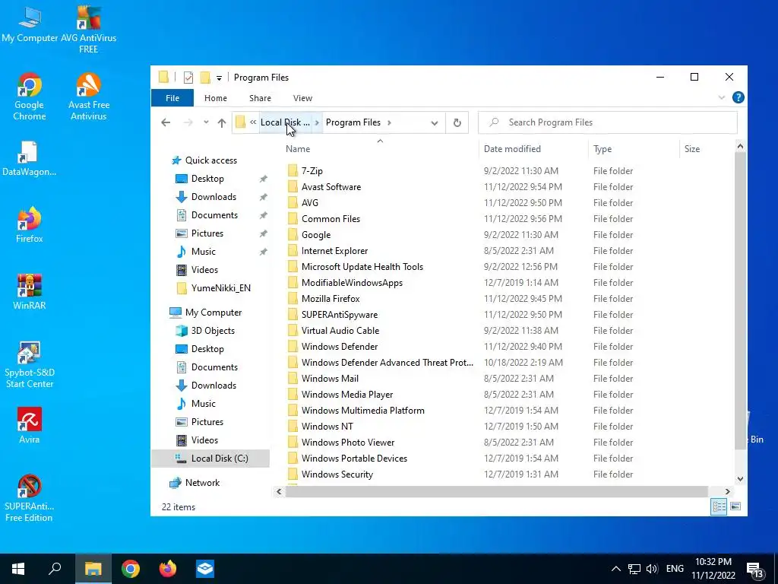The height and width of the screenshot is (584, 778).
Task: Open SUPERAntiSpyware Free Edition desktop shortcut
Action: (29, 497)
